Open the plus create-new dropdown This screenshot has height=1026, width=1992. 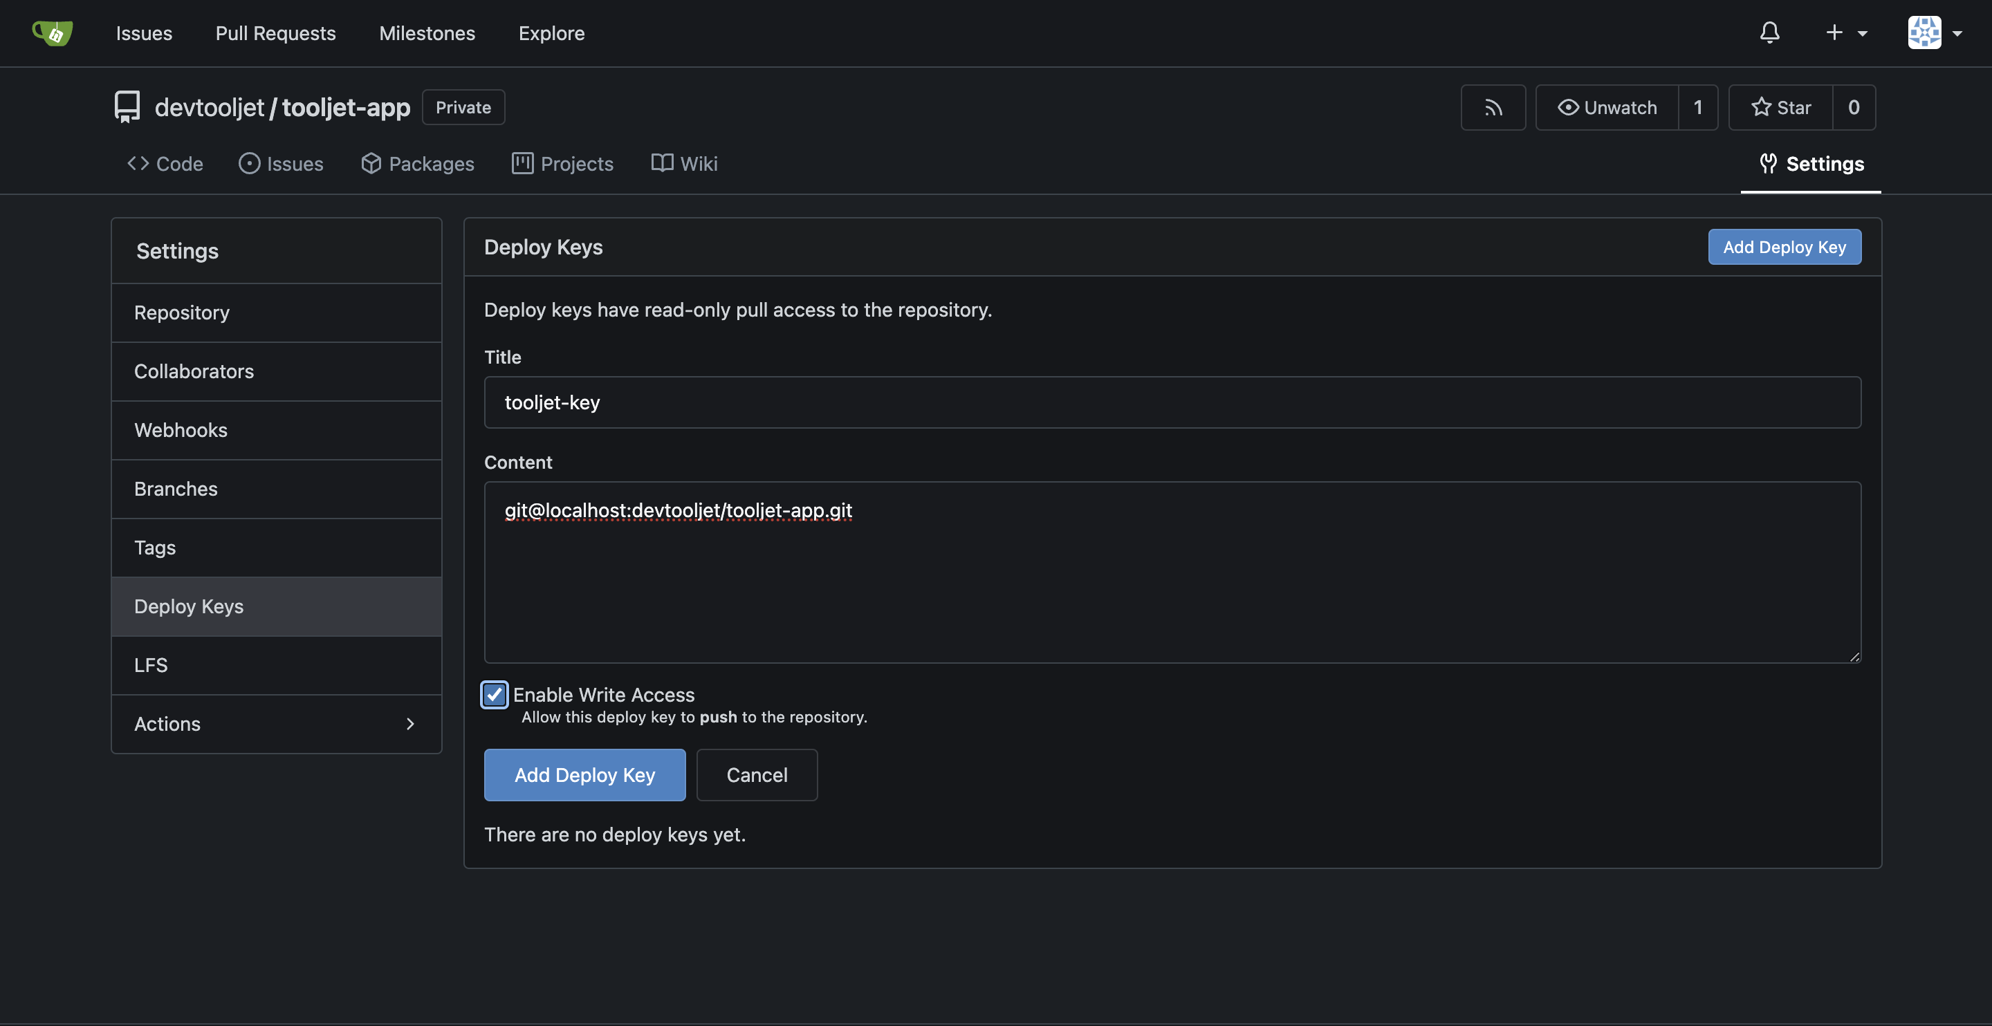(1845, 32)
